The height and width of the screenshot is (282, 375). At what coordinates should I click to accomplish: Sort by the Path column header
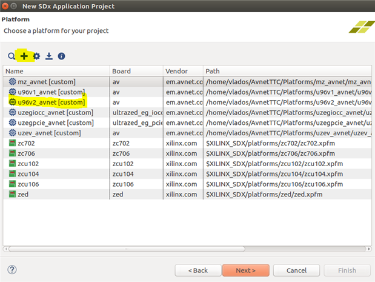pyautogui.click(x=288, y=71)
